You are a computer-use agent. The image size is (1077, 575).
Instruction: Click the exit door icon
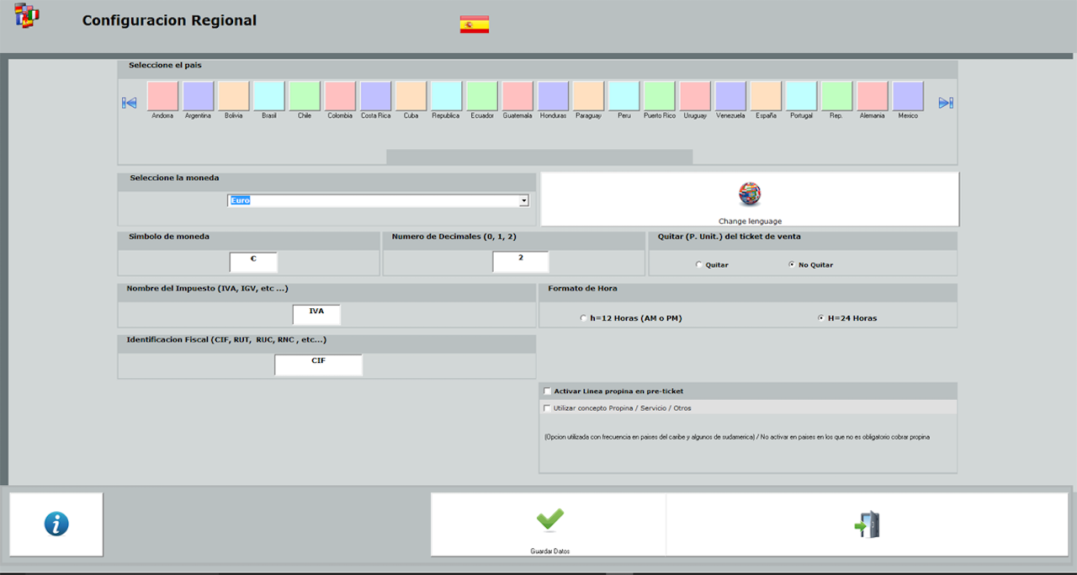point(867,524)
